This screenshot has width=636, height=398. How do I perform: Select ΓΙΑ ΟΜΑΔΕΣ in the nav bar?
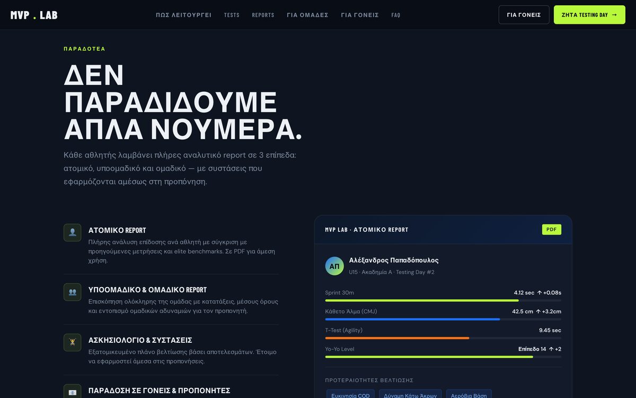pos(307,15)
